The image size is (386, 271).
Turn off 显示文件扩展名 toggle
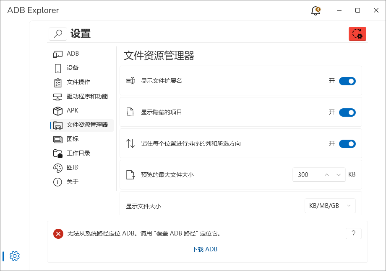click(347, 81)
